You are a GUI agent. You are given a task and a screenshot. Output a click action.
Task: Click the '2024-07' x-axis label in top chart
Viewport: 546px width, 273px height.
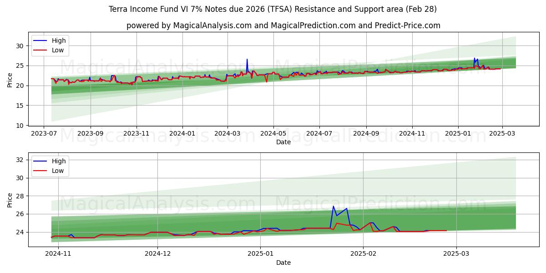pos(319,134)
